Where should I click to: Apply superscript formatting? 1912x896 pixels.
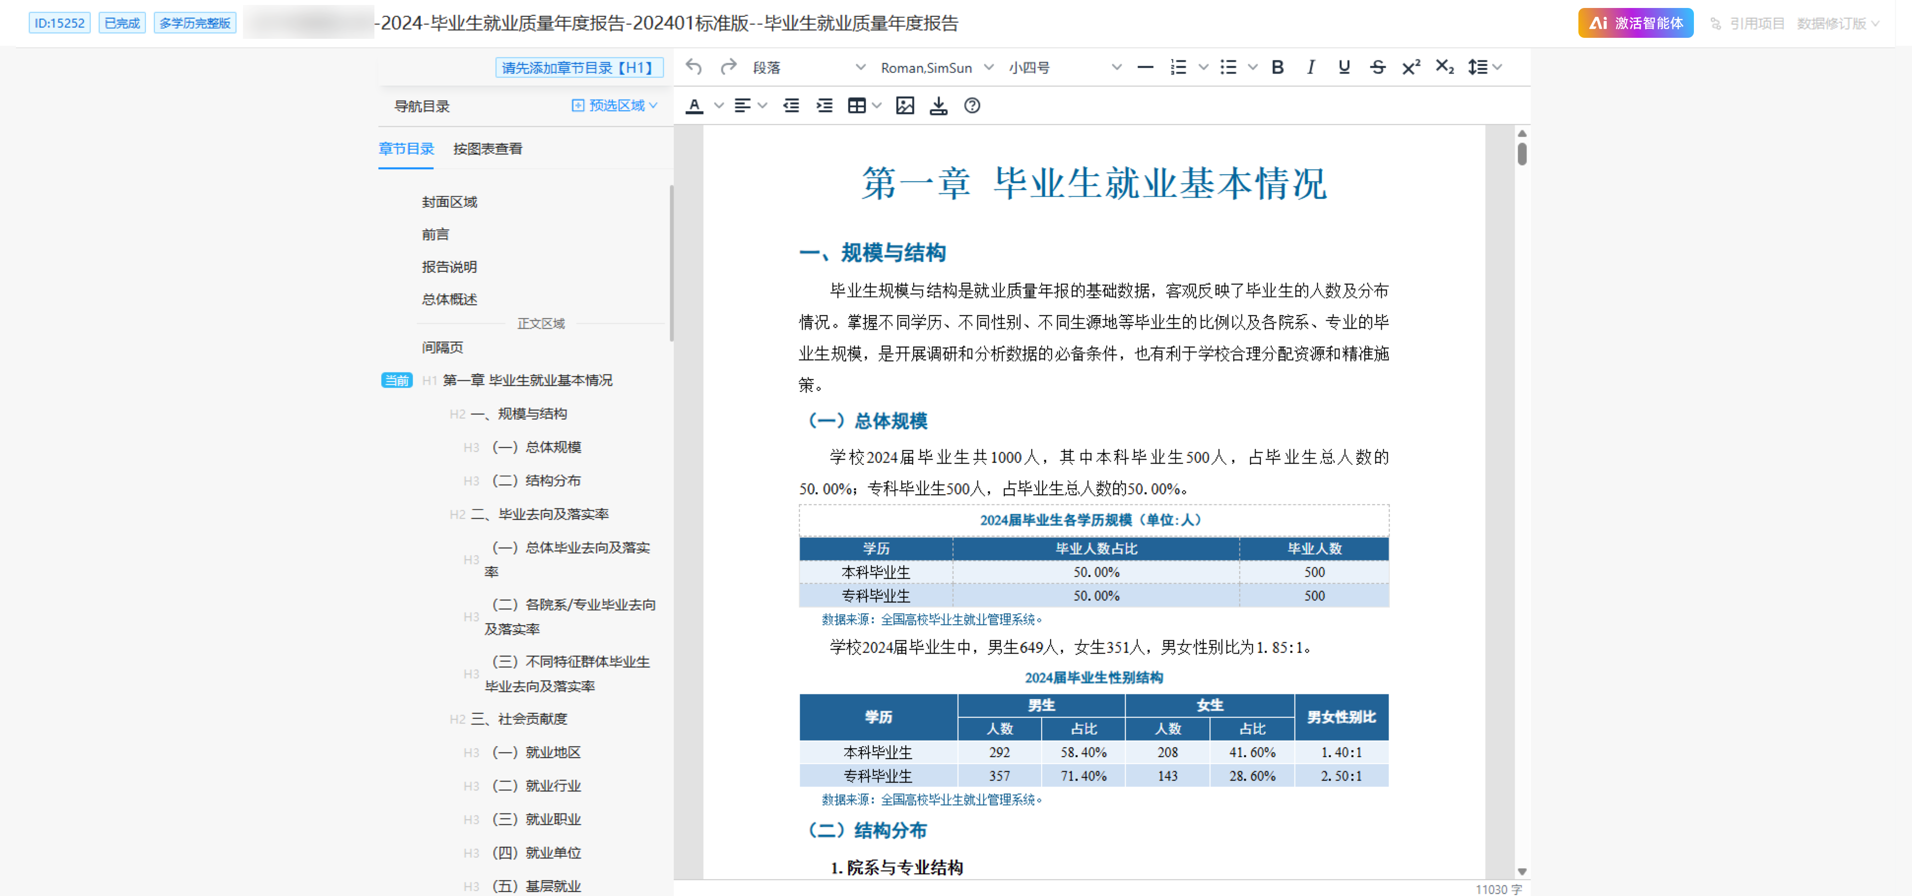pyautogui.click(x=1410, y=68)
